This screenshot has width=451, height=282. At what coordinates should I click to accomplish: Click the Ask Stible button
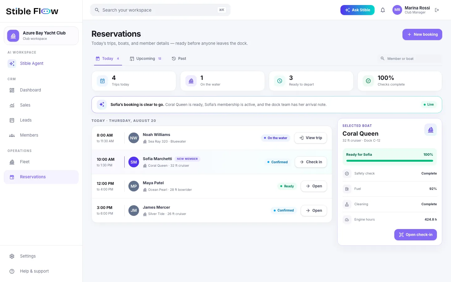pos(357,10)
